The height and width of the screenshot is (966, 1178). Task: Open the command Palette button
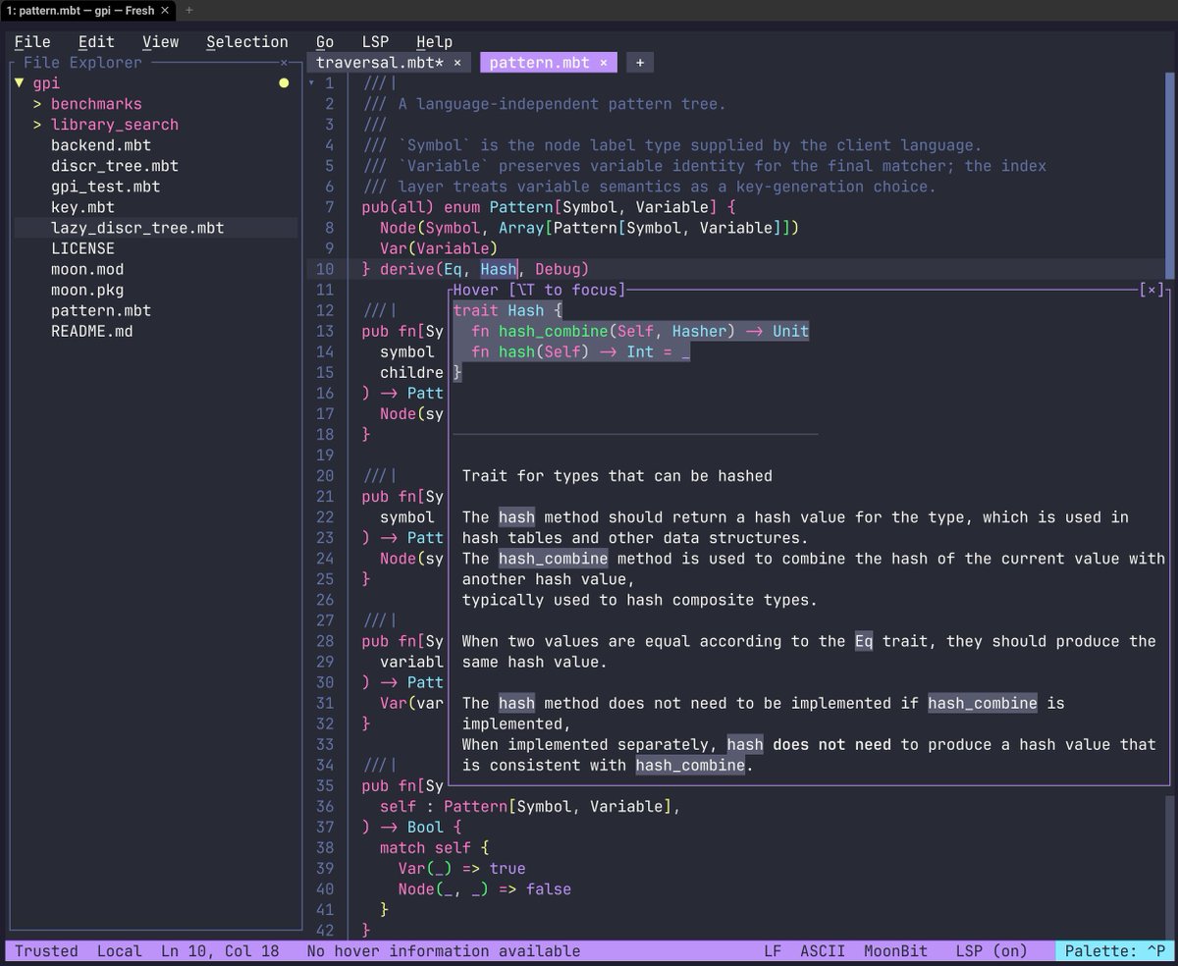pyautogui.click(x=1116, y=951)
